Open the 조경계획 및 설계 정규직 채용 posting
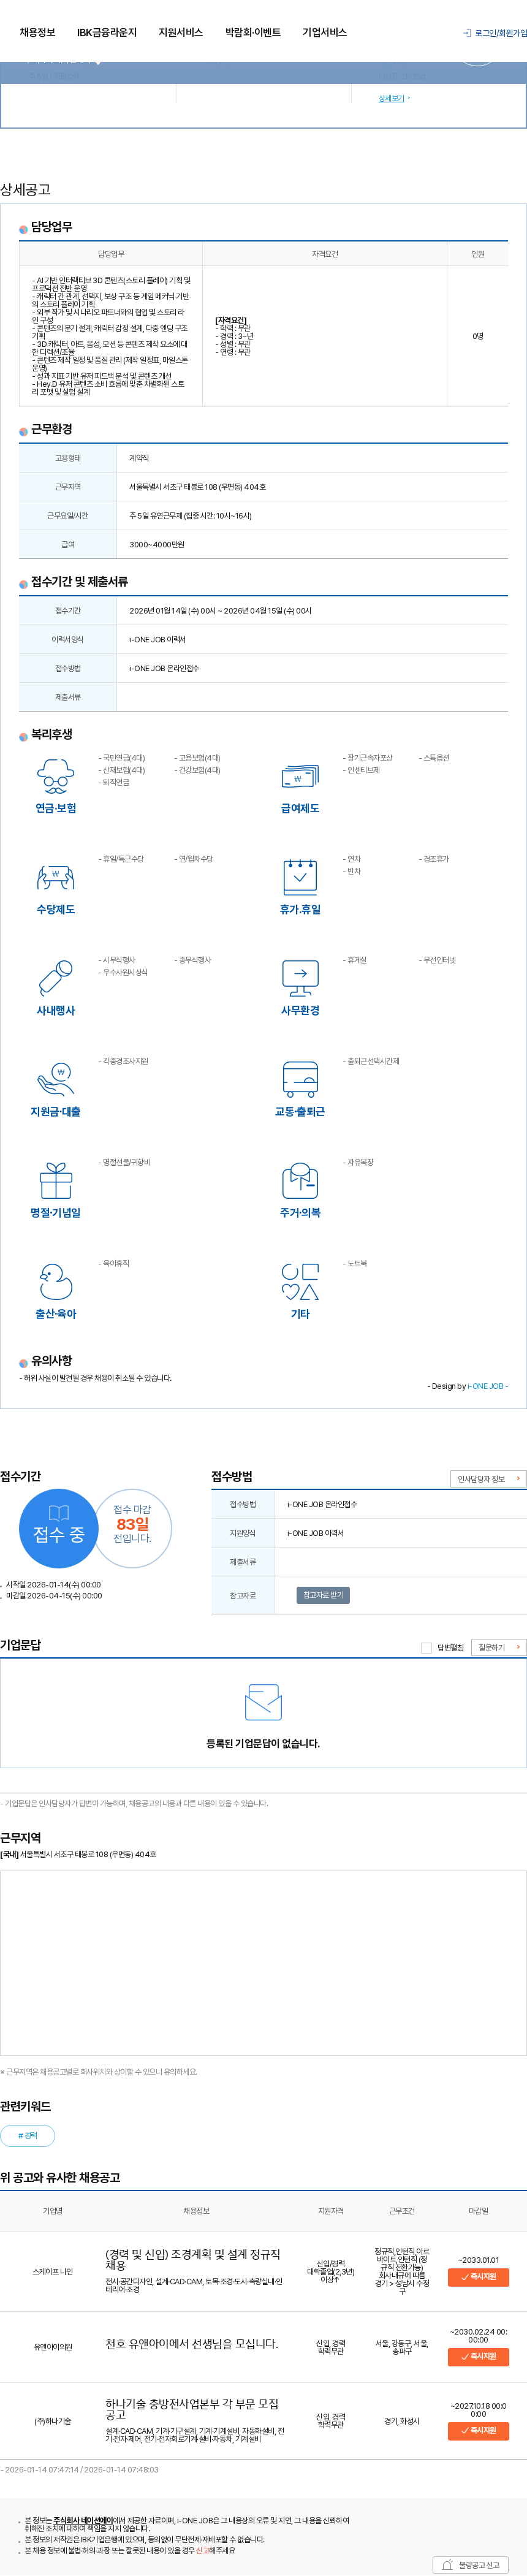527x2576 pixels. (193, 2259)
